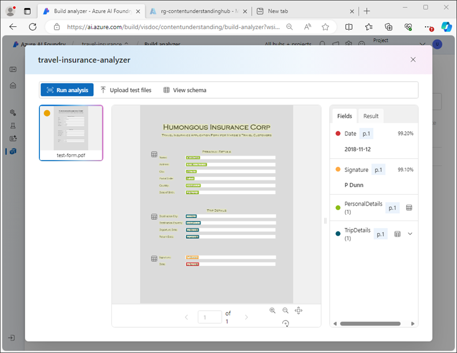Open the TripDetails table view icon
This screenshot has height=353, width=457.
pyautogui.click(x=398, y=234)
